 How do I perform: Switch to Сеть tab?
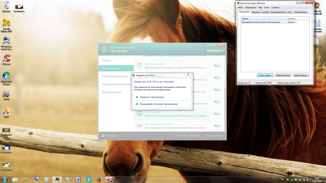(x=290, y=12)
